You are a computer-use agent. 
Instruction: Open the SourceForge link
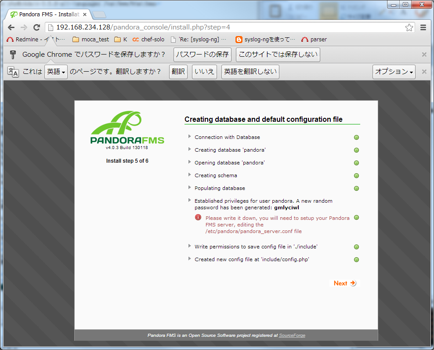(292, 335)
